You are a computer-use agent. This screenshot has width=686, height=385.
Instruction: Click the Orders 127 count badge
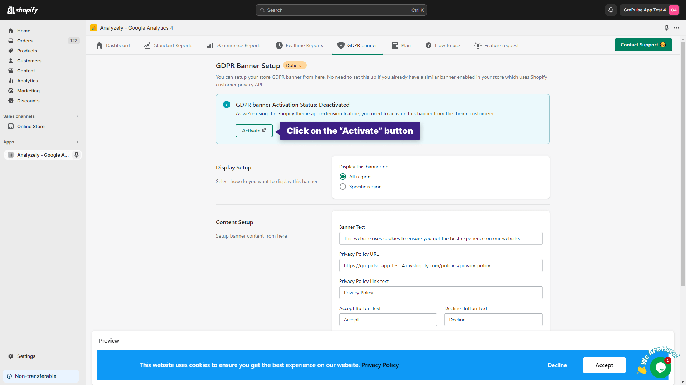coord(74,41)
